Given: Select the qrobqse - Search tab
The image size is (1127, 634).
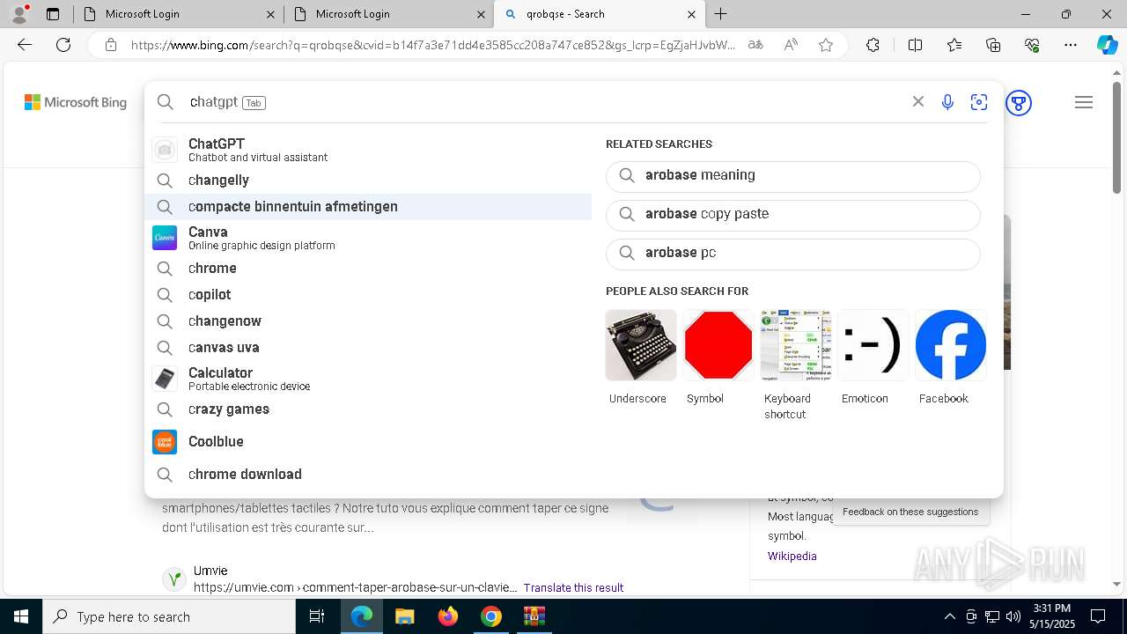Looking at the screenshot, I should 600,14.
